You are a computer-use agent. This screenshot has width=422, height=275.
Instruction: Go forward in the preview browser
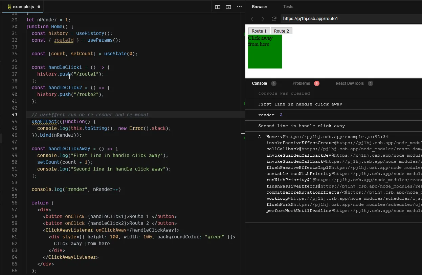pyautogui.click(x=263, y=19)
